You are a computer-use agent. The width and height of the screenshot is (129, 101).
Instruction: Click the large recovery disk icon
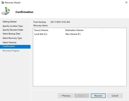click(6, 11)
